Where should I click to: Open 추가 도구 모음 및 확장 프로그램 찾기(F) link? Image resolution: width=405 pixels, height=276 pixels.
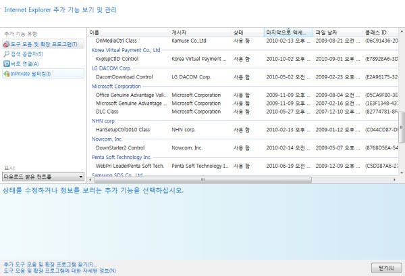click(x=50, y=264)
